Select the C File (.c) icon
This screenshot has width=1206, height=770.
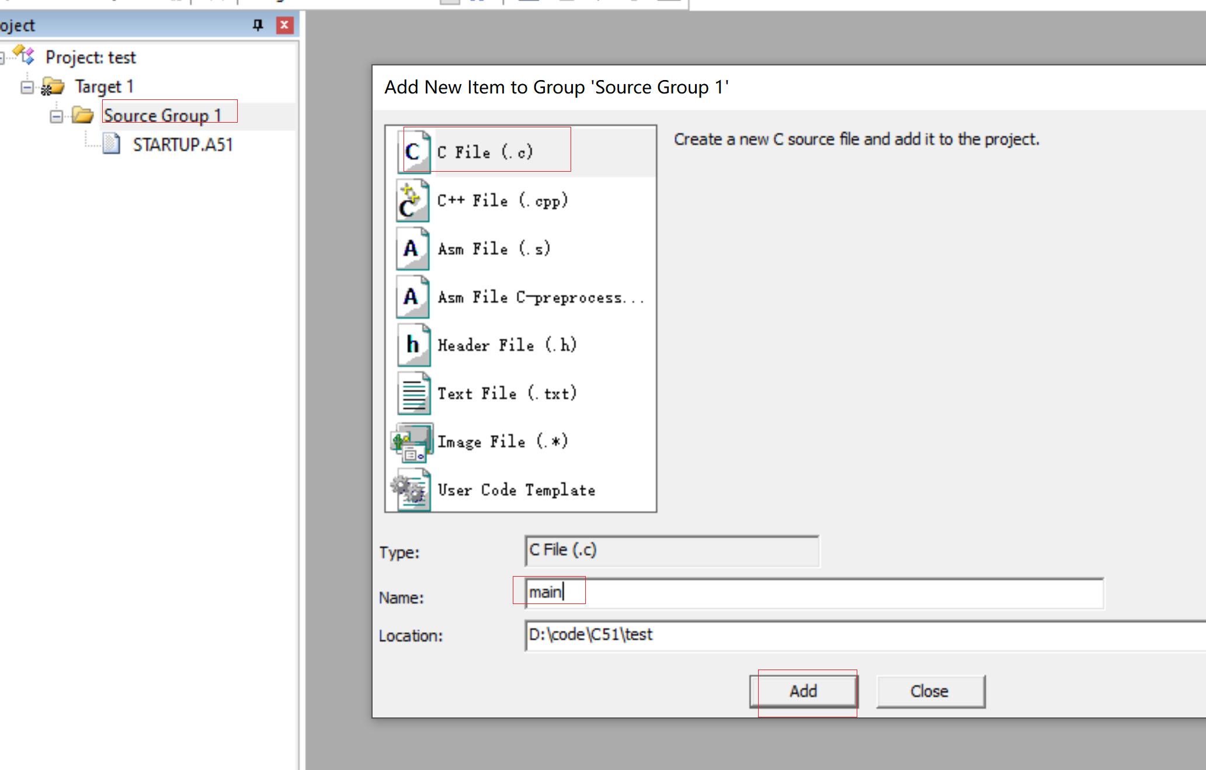tap(413, 152)
